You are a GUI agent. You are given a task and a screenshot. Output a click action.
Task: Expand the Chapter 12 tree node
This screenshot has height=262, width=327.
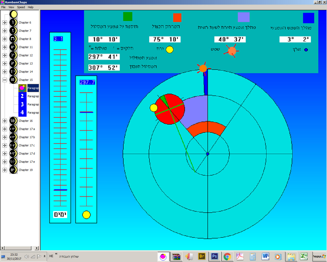click(x=5, y=55)
